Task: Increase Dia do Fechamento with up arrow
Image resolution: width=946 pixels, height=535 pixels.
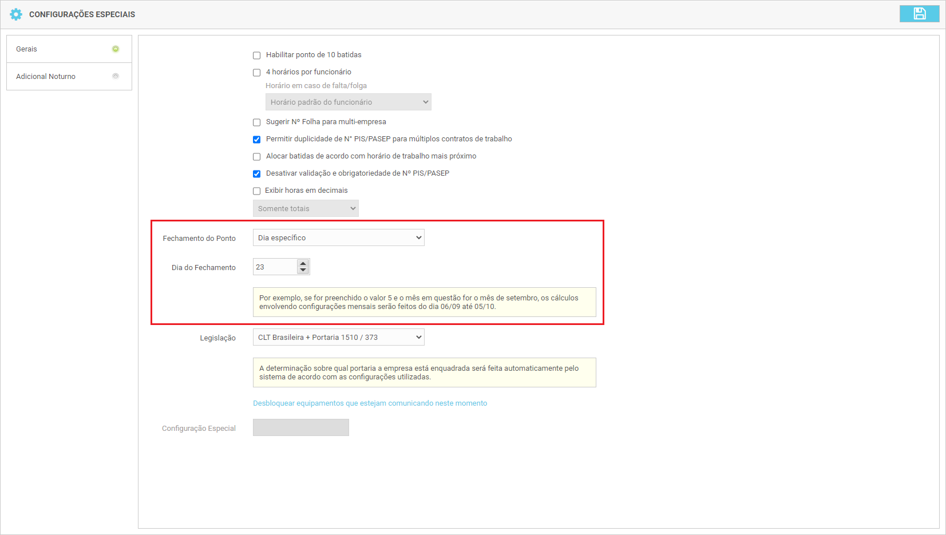Action: (x=303, y=264)
